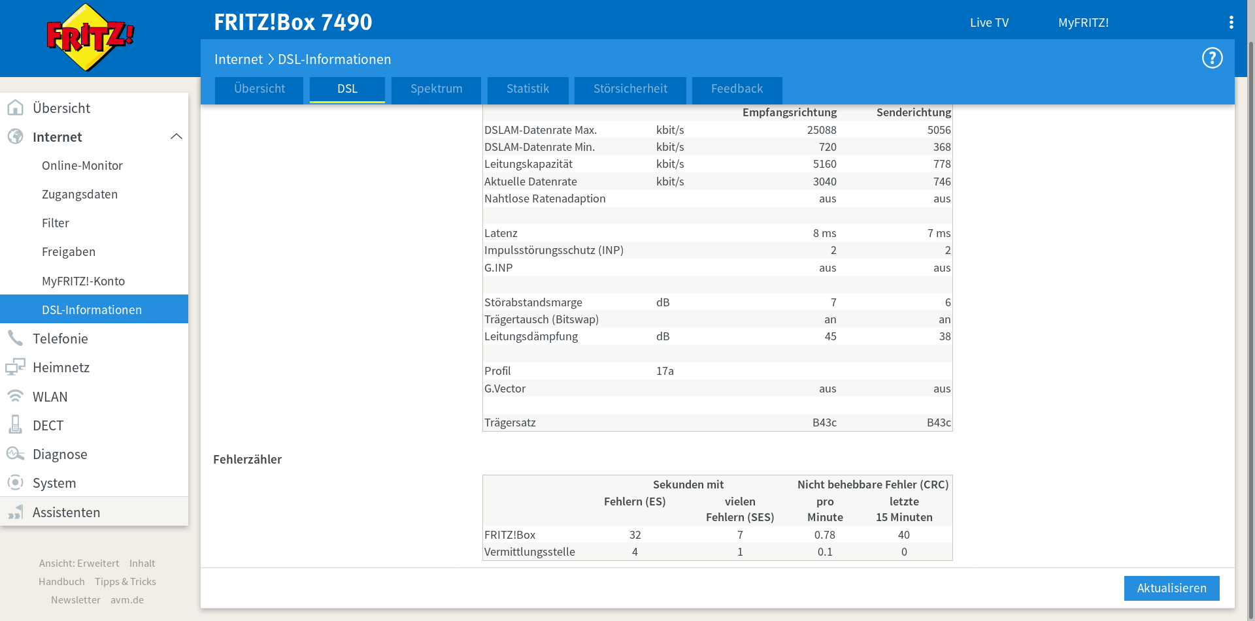Select the DSL tab
The height and width of the screenshot is (621, 1255).
point(347,89)
